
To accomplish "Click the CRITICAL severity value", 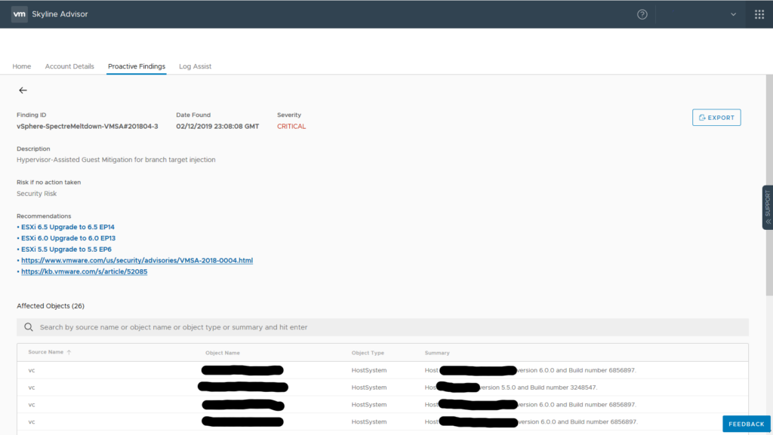I will pos(291,127).
